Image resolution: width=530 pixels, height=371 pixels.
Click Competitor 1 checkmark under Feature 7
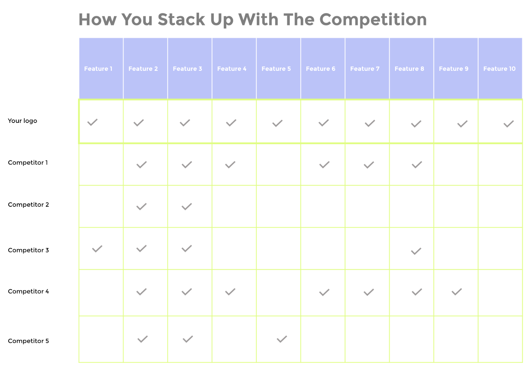pyautogui.click(x=369, y=165)
